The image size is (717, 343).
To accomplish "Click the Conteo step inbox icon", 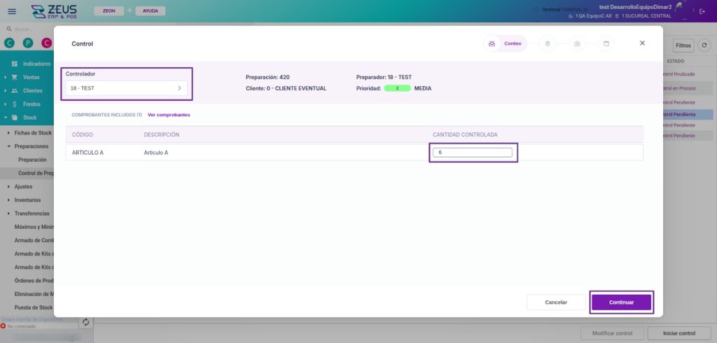I will click(x=492, y=43).
